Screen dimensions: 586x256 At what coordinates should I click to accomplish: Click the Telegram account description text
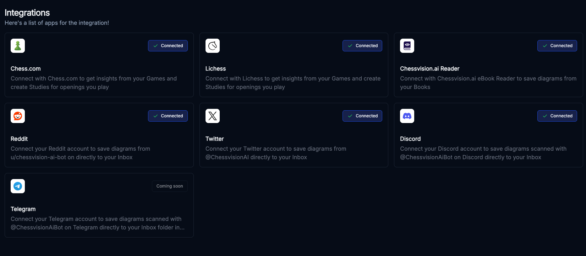point(98,223)
